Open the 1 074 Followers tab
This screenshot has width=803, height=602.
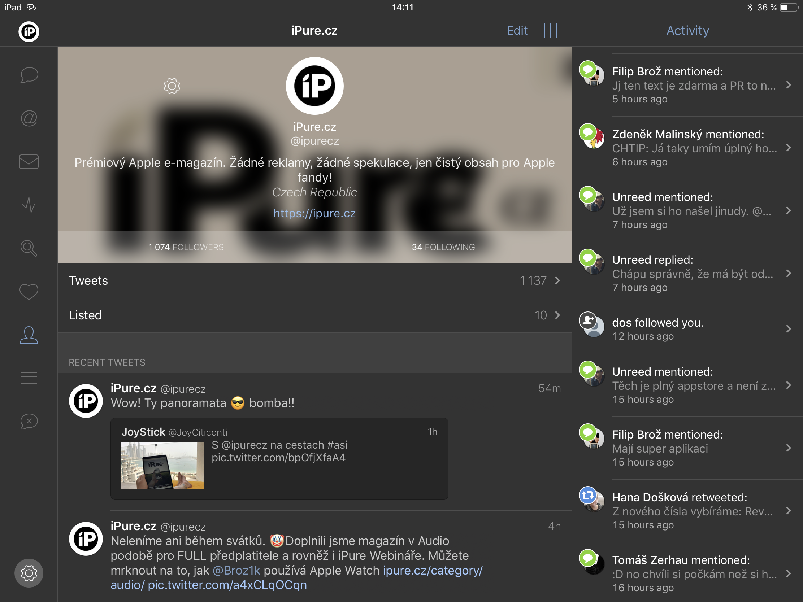[186, 247]
